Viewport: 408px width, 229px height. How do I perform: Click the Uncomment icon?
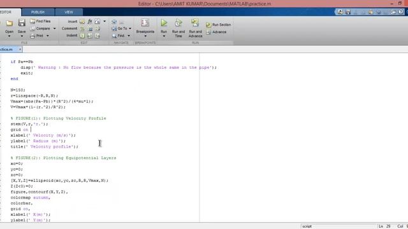90,29
